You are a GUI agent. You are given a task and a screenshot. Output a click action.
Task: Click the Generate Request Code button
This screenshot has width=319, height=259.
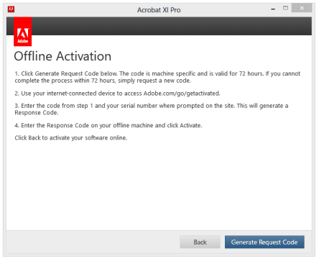click(x=264, y=242)
